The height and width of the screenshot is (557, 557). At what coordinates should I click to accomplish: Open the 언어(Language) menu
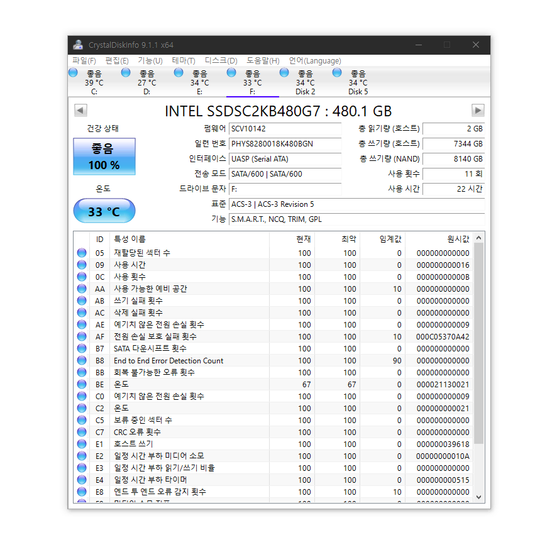click(315, 61)
